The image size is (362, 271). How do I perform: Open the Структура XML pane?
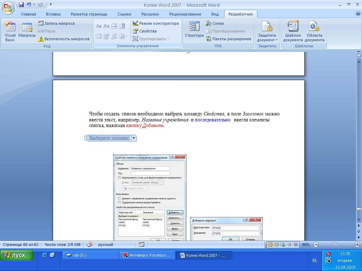coord(194,30)
